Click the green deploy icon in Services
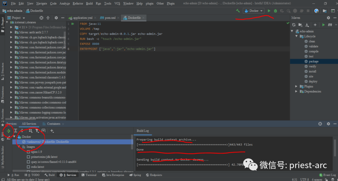 point(8,131)
